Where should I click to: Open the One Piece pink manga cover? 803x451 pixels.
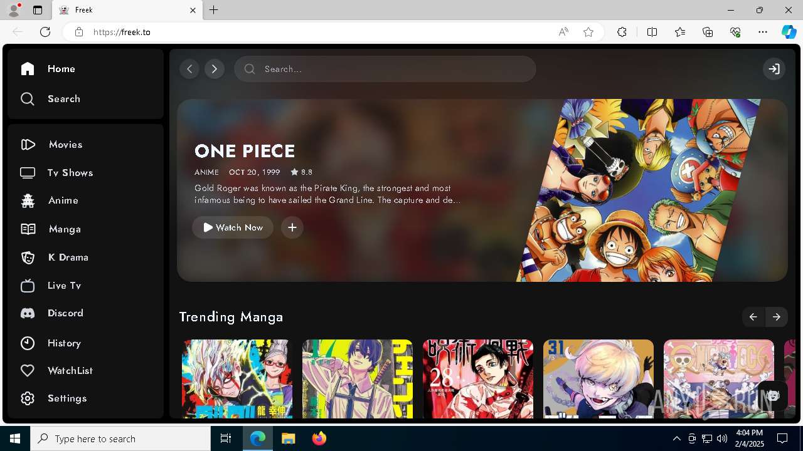[719, 379]
